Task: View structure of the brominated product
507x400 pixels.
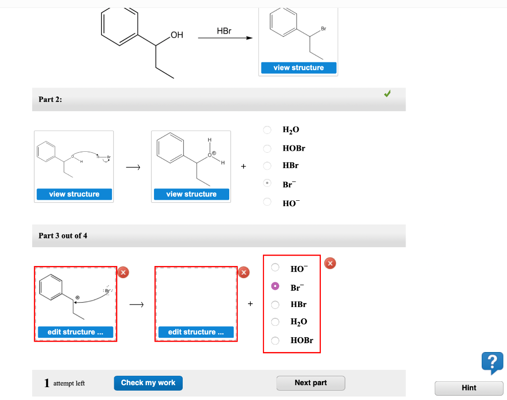Action: [x=298, y=68]
